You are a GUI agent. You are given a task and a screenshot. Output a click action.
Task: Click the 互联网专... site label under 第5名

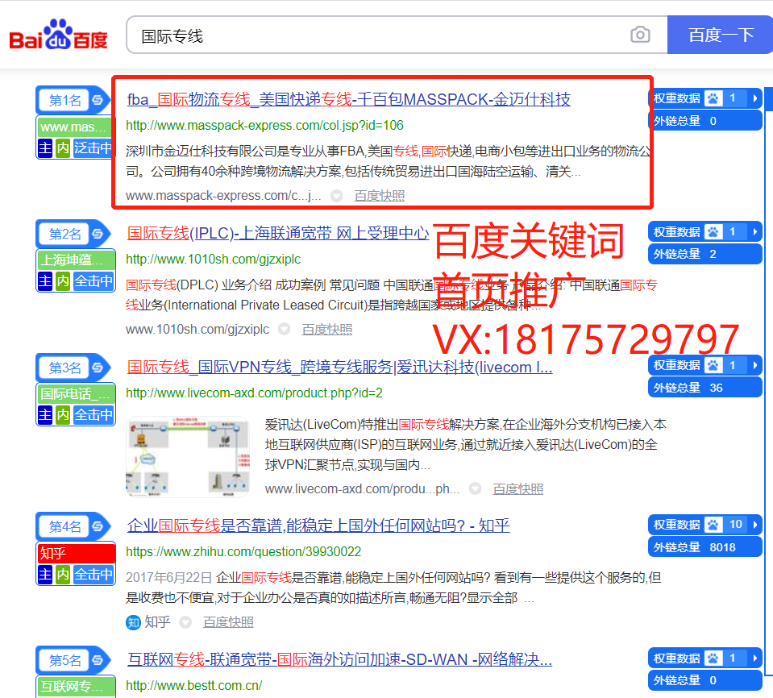76,686
